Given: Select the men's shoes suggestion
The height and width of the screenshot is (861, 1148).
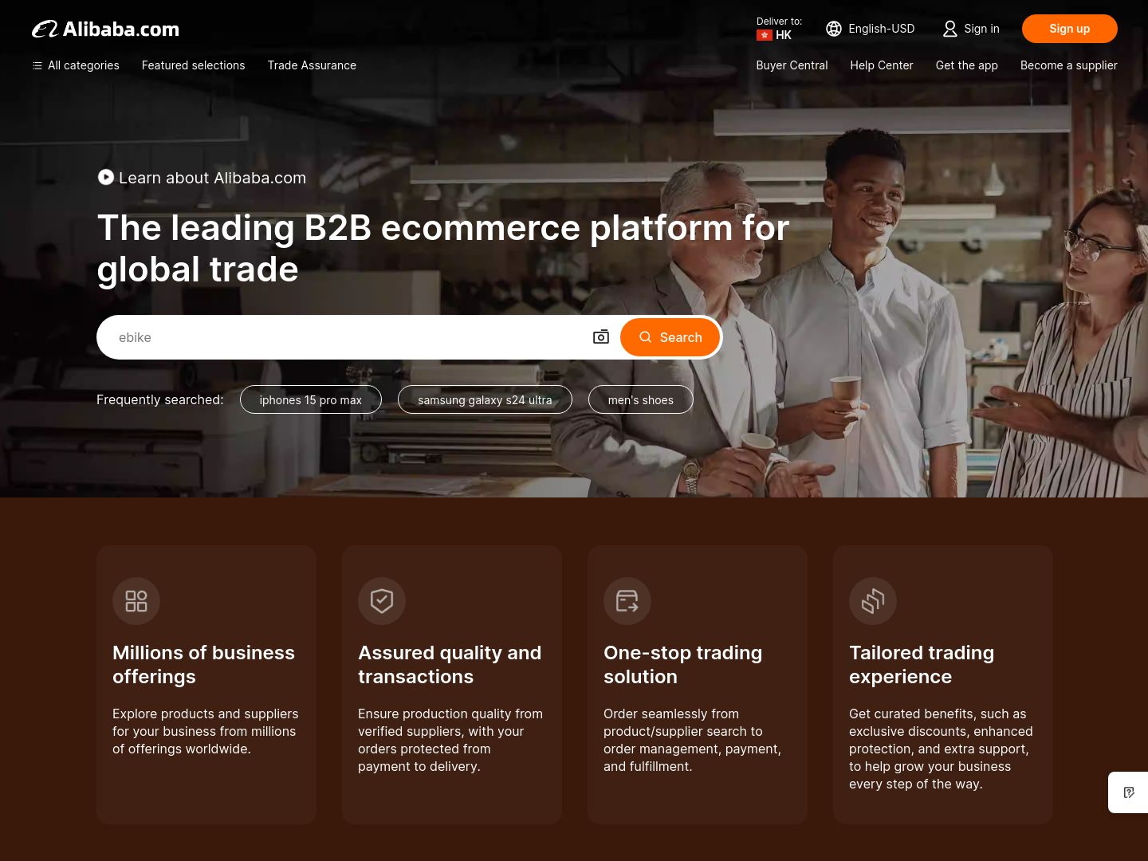Looking at the screenshot, I should 641,399.
